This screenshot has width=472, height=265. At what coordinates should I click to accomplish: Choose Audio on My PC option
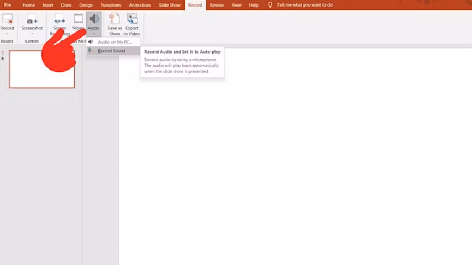tap(114, 42)
